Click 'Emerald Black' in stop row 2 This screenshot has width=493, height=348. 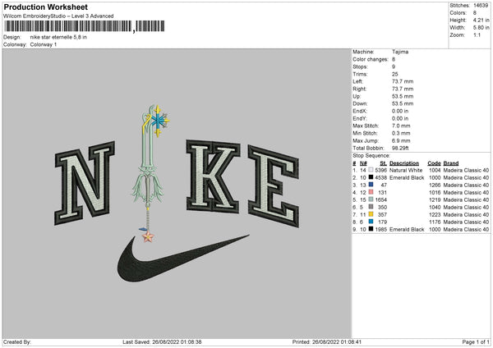[407, 178]
